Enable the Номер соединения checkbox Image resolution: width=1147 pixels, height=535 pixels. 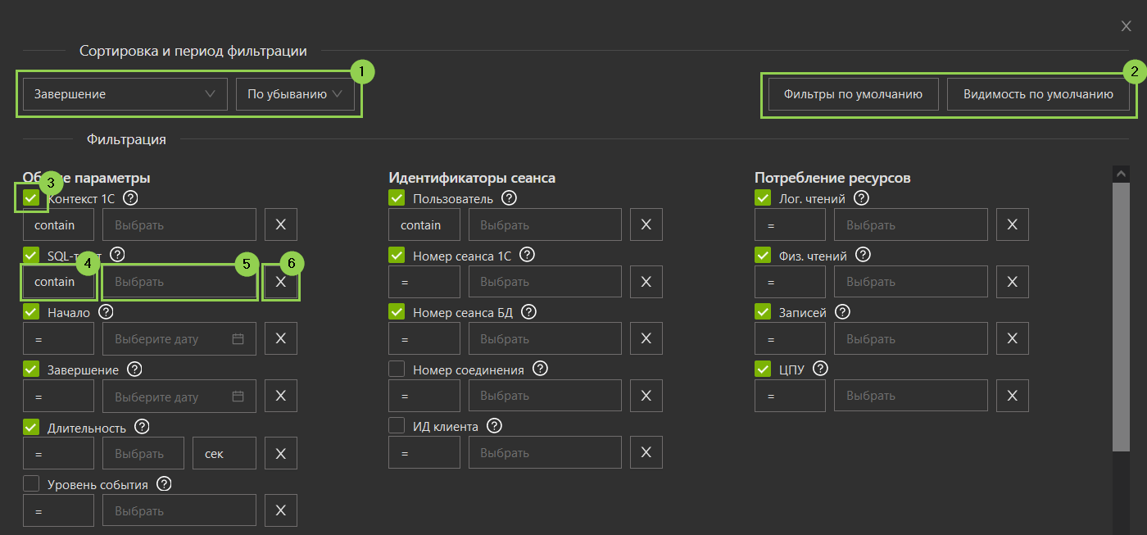tap(397, 370)
